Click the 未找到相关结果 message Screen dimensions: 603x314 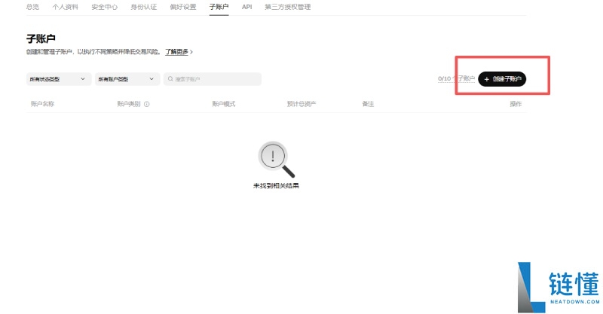coord(276,186)
